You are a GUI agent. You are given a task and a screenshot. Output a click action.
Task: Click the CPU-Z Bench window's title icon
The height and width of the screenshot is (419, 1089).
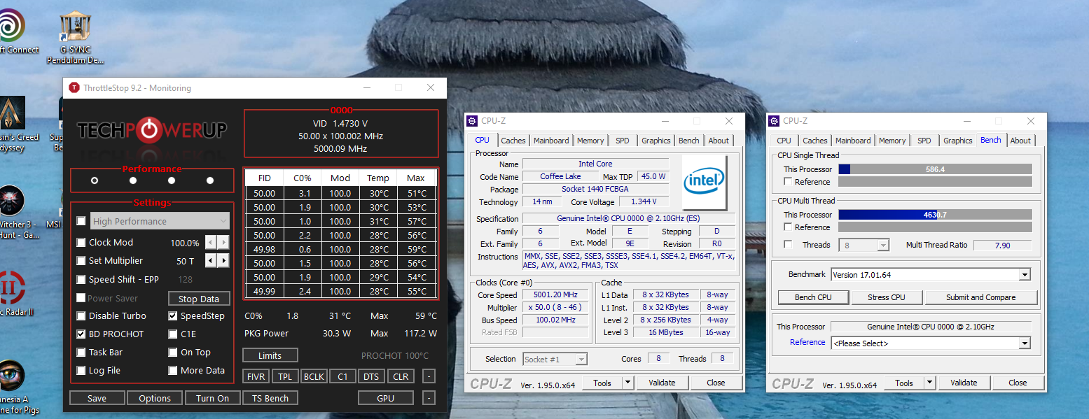[774, 121]
